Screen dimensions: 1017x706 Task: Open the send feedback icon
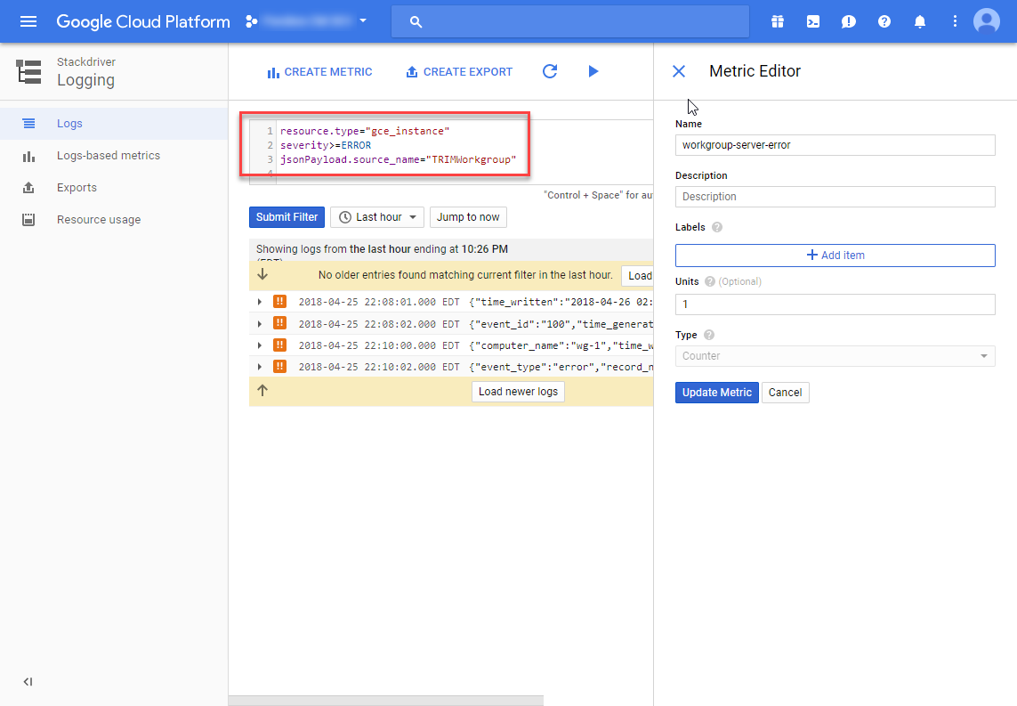click(848, 21)
